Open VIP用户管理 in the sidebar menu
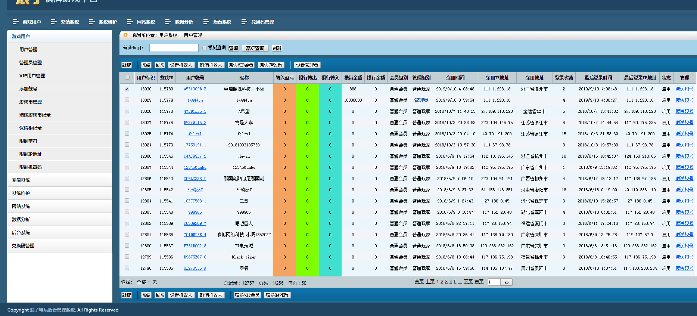The image size is (697, 316). point(32,75)
